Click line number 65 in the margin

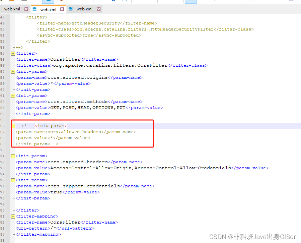click(2, 120)
